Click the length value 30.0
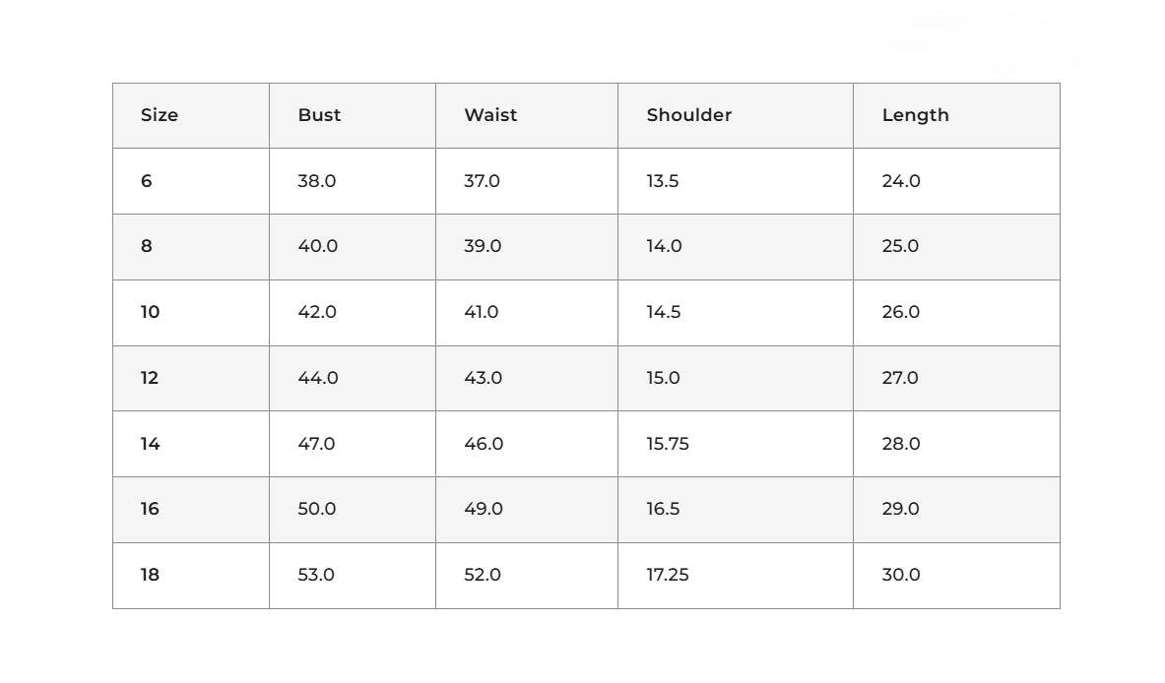 pos(900,575)
